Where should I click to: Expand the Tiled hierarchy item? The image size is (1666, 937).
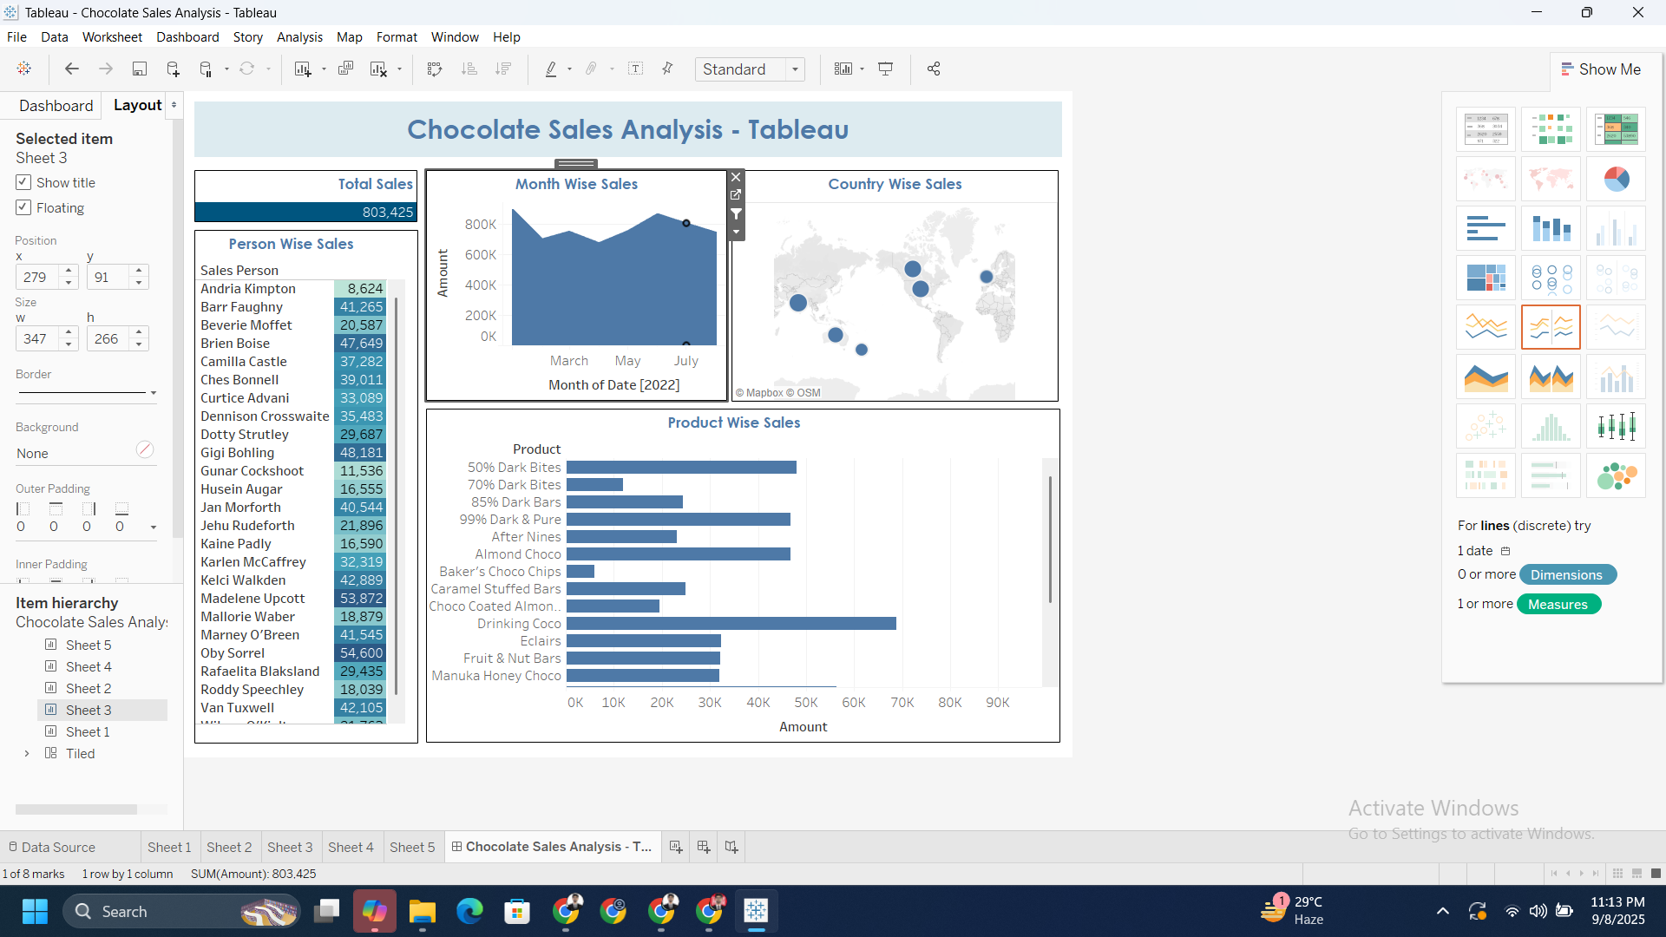(x=27, y=754)
